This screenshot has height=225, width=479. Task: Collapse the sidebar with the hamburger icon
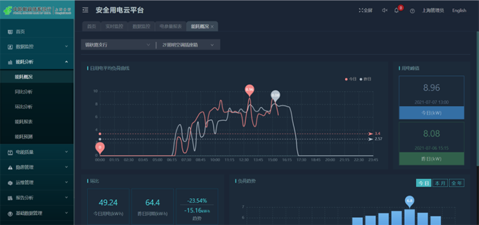(86, 10)
